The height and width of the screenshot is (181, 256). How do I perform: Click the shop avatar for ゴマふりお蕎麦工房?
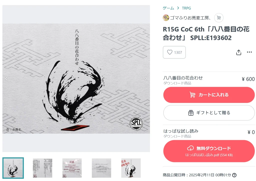pos(166,18)
